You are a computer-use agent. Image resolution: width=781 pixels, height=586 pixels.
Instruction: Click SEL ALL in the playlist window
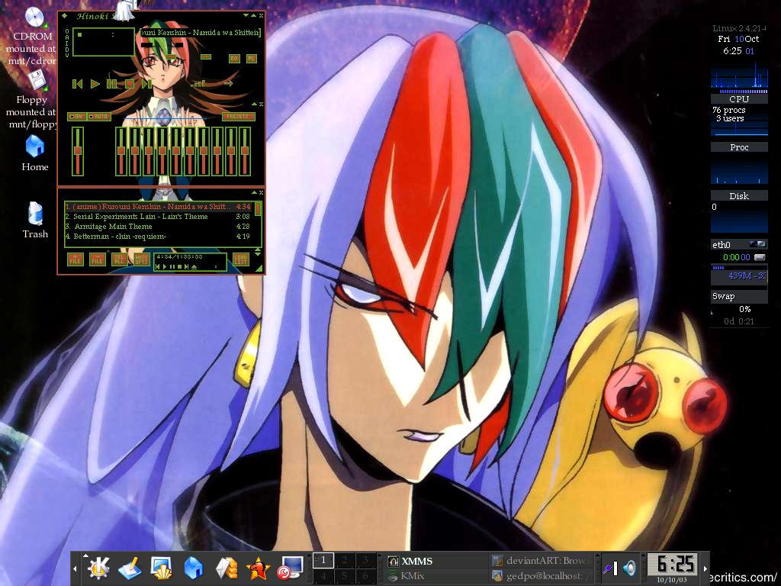[x=118, y=260]
